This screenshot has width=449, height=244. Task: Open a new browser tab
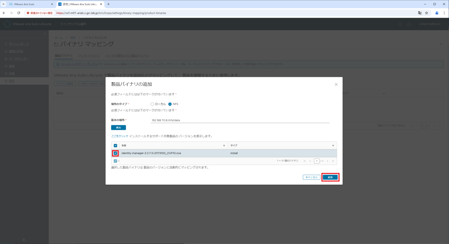(109, 4)
